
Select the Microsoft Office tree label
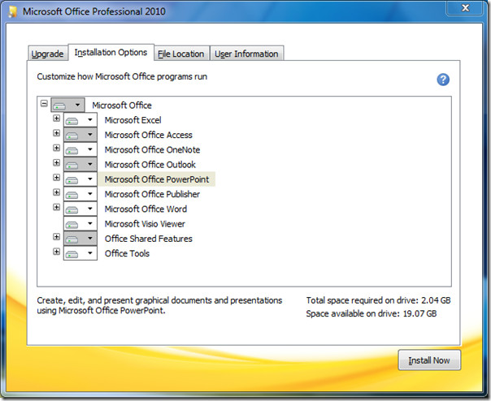coord(121,106)
